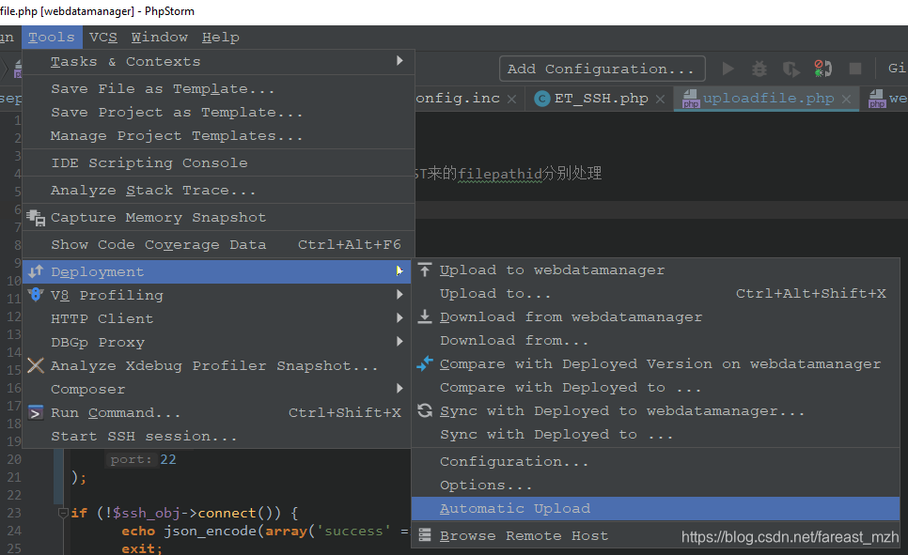Close the uploadfile.php tab
The height and width of the screenshot is (555, 908).
[846, 97]
